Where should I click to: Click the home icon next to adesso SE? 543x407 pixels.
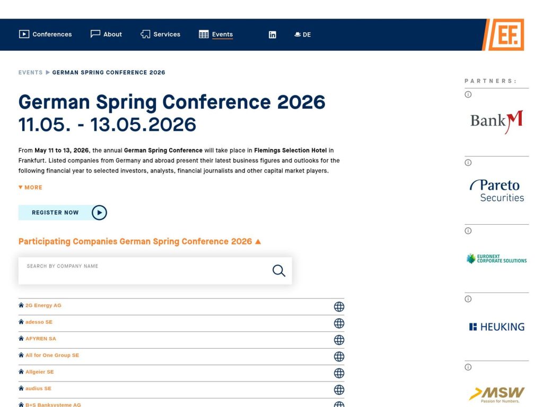[21, 322]
